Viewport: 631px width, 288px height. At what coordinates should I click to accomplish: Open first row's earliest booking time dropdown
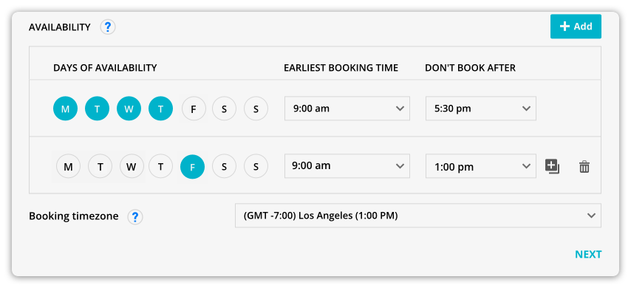[347, 109]
